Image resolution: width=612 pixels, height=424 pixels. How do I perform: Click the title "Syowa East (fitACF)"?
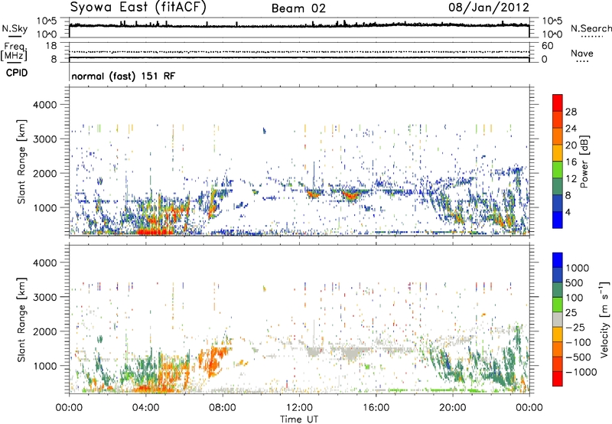point(138,8)
